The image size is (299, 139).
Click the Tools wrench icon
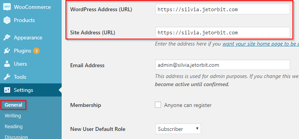7,77
